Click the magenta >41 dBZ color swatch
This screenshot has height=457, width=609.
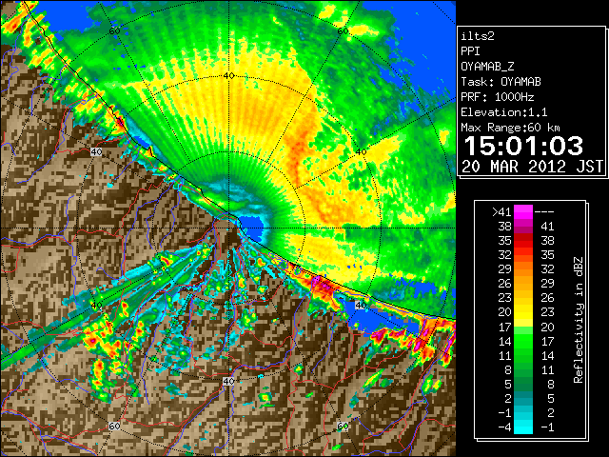pyautogui.click(x=523, y=211)
